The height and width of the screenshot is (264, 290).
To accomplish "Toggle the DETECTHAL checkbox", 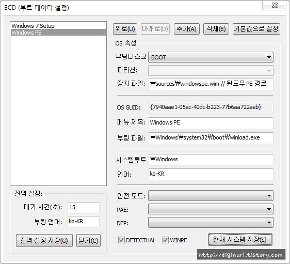I will [121, 240].
